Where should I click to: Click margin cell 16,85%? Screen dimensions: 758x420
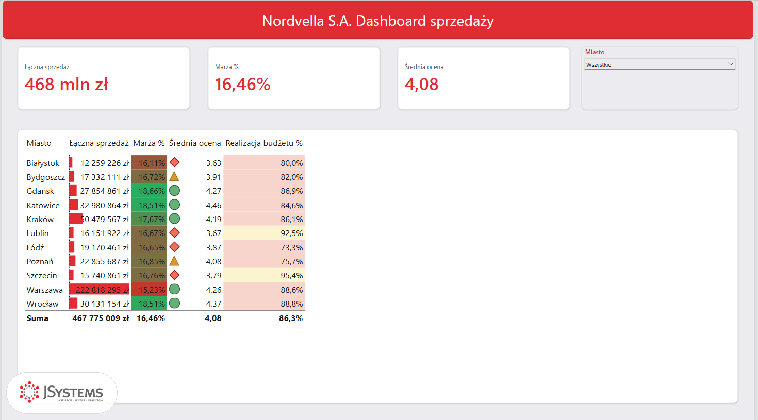point(149,261)
